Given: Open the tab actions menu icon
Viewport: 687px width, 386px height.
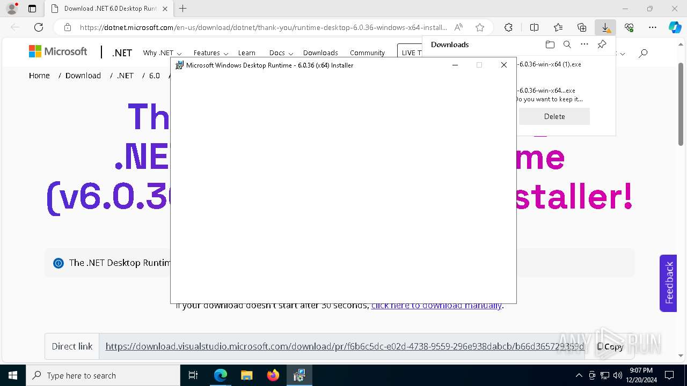Looking at the screenshot, I should [32, 9].
